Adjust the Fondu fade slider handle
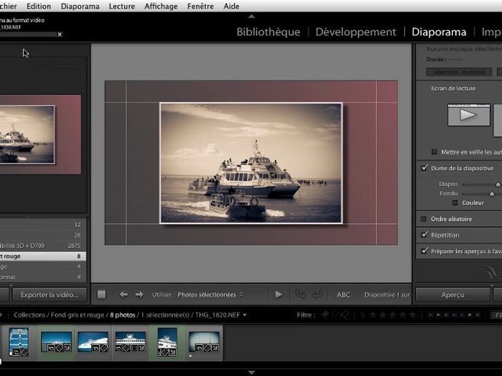Image resolution: width=502 pixels, height=376 pixels. pyautogui.click(x=492, y=194)
